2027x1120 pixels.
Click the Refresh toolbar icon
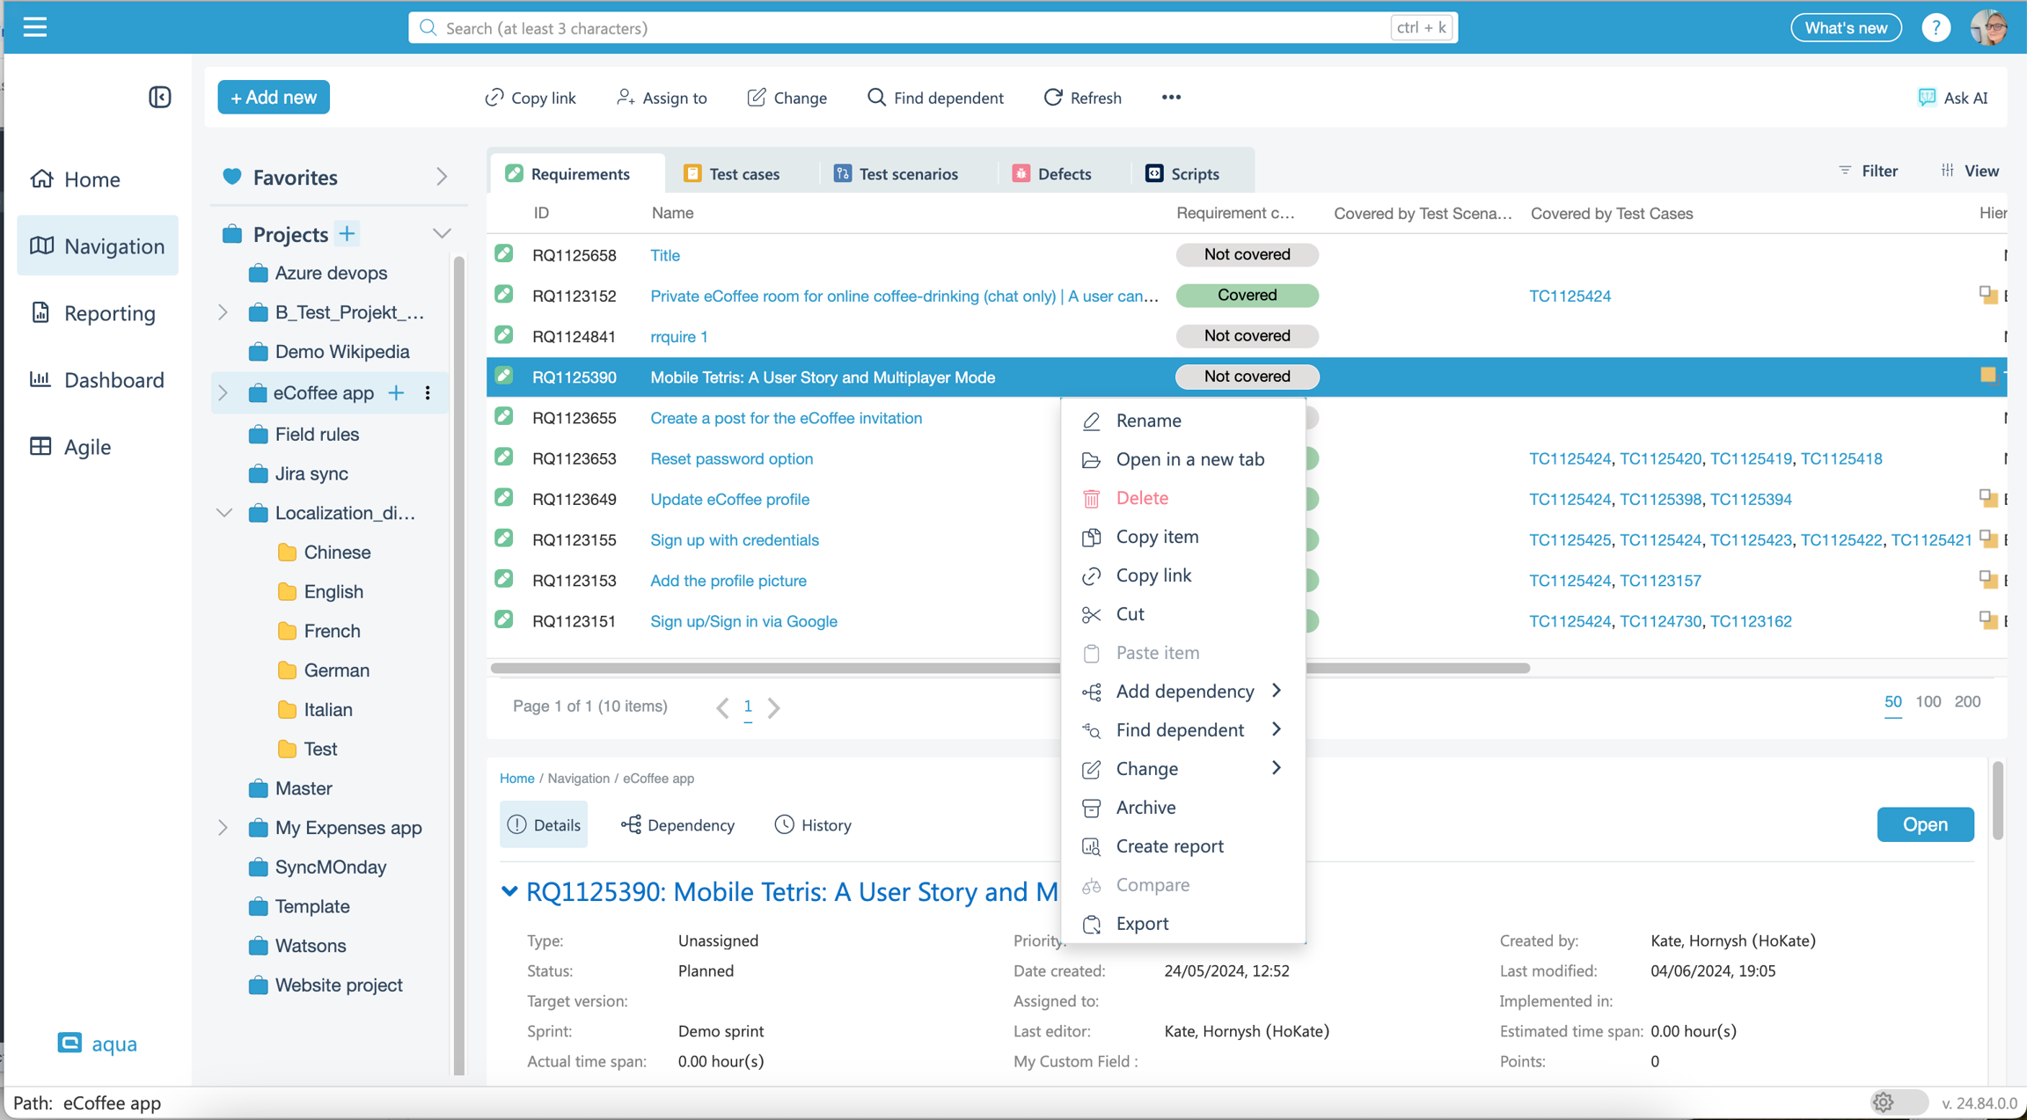pos(1053,98)
